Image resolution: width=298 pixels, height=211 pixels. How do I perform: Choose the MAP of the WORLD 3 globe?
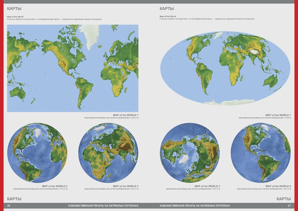[x=108, y=153]
